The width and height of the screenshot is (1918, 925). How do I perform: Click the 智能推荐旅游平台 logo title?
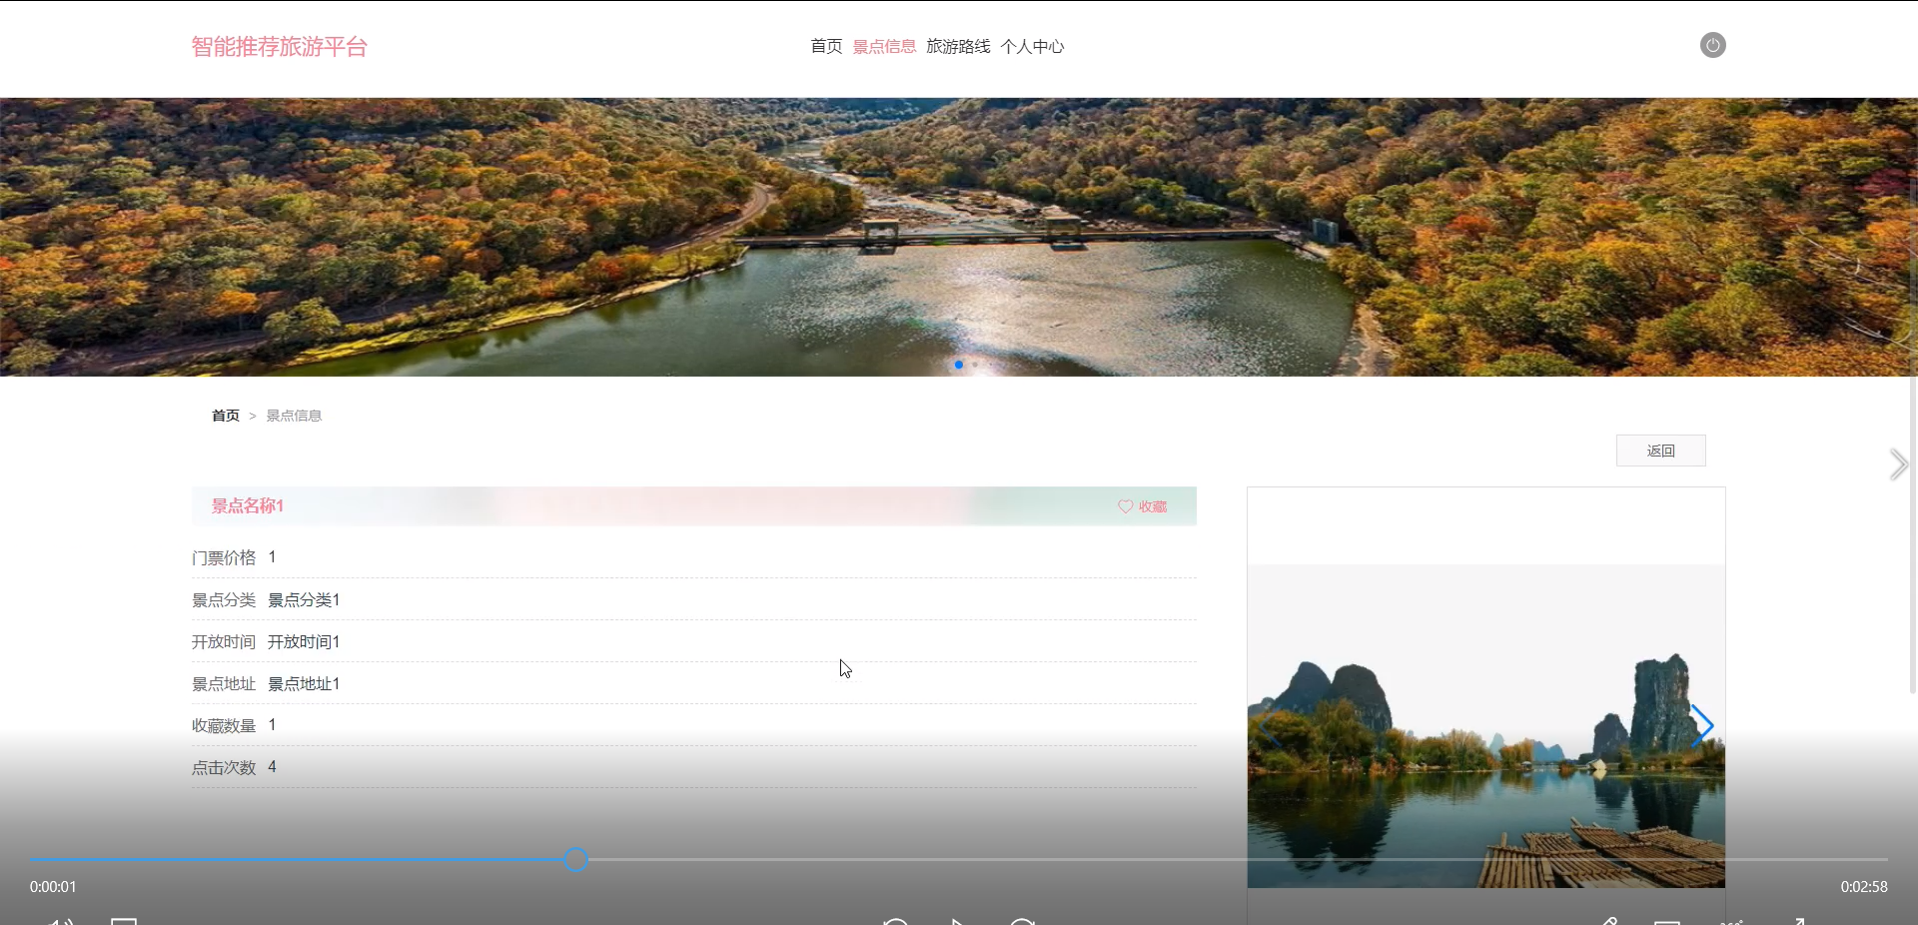(x=280, y=47)
